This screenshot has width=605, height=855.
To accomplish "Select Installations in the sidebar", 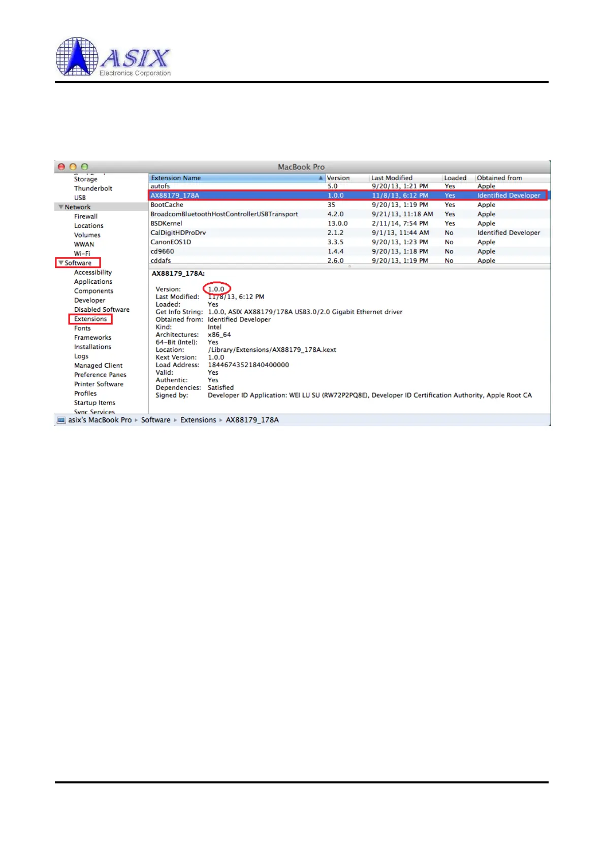I will click(x=92, y=347).
